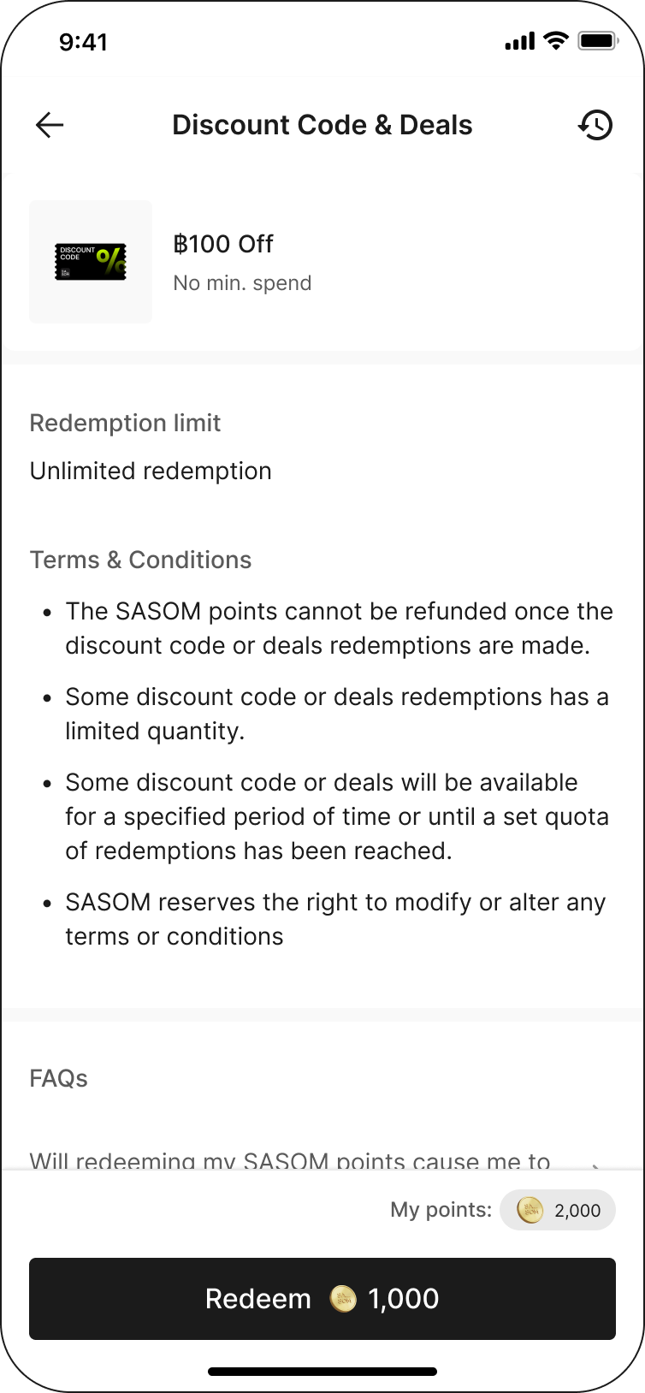Image resolution: width=645 pixels, height=1393 pixels.
Task: Expand the FAQ question chevron
Action: pos(595,1164)
